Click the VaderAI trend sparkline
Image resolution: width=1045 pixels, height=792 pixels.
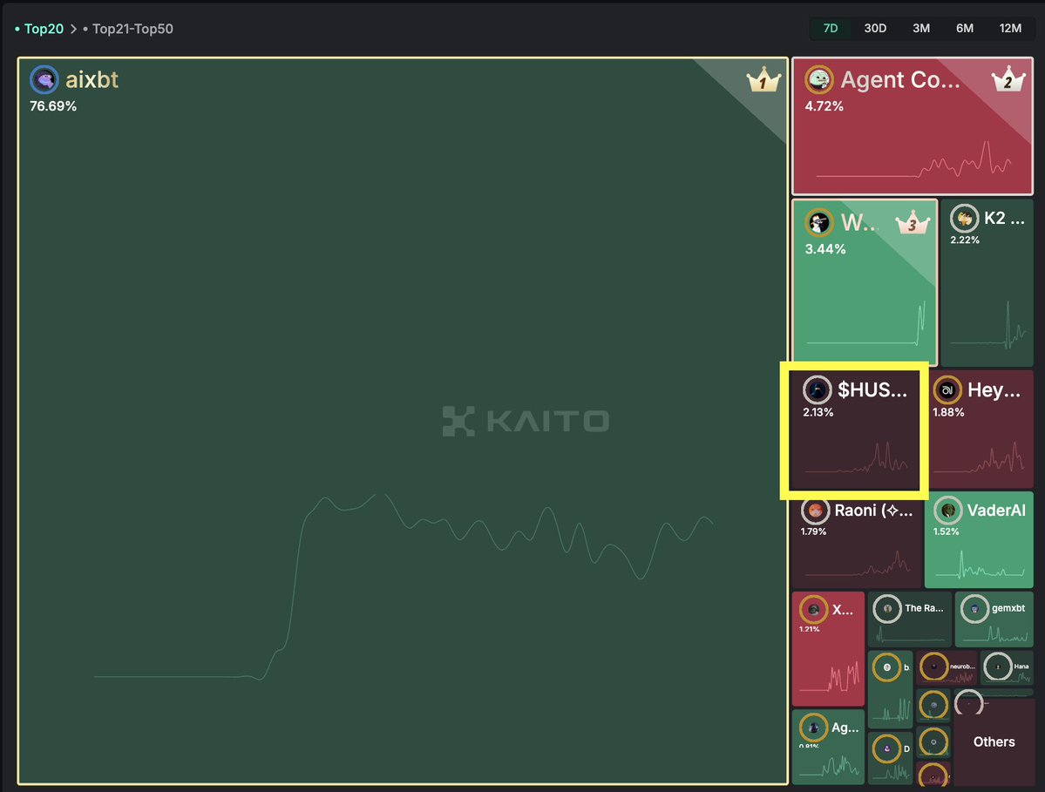[979, 565]
